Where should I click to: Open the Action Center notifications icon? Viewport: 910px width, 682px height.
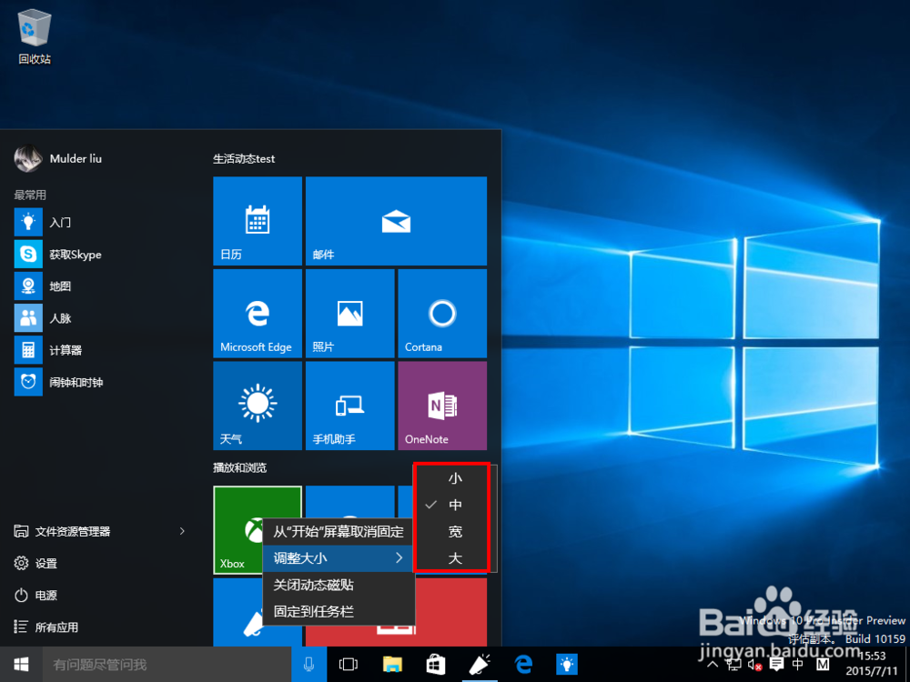point(776,665)
